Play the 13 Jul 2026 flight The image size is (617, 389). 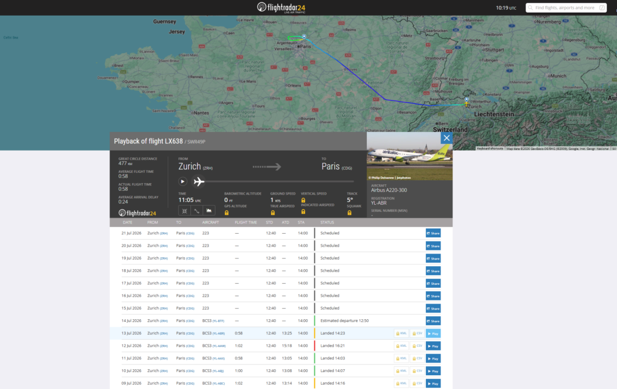pos(433,334)
